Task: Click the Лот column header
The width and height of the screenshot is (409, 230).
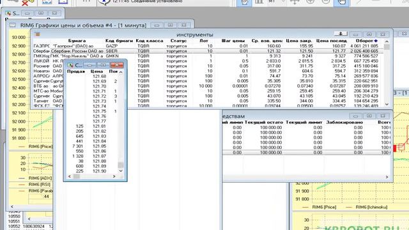Action: coord(204,41)
